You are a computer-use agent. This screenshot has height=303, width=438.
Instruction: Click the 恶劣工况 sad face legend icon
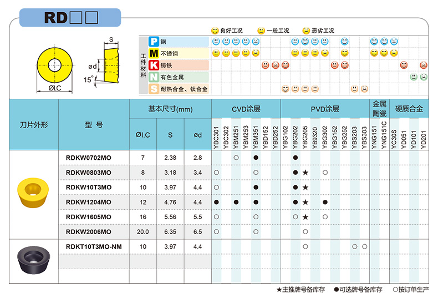pyautogui.click(x=305, y=31)
